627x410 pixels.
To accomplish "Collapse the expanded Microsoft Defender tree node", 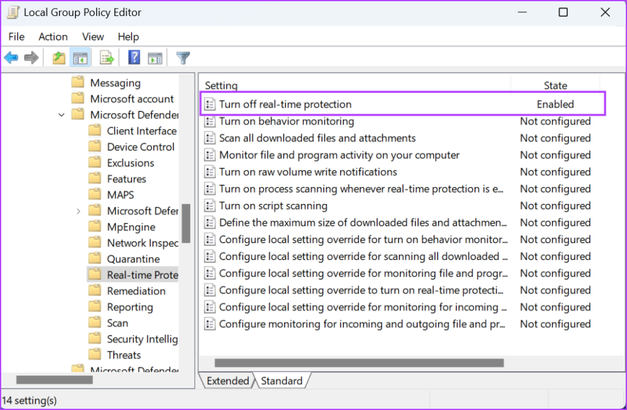I will 61,115.
